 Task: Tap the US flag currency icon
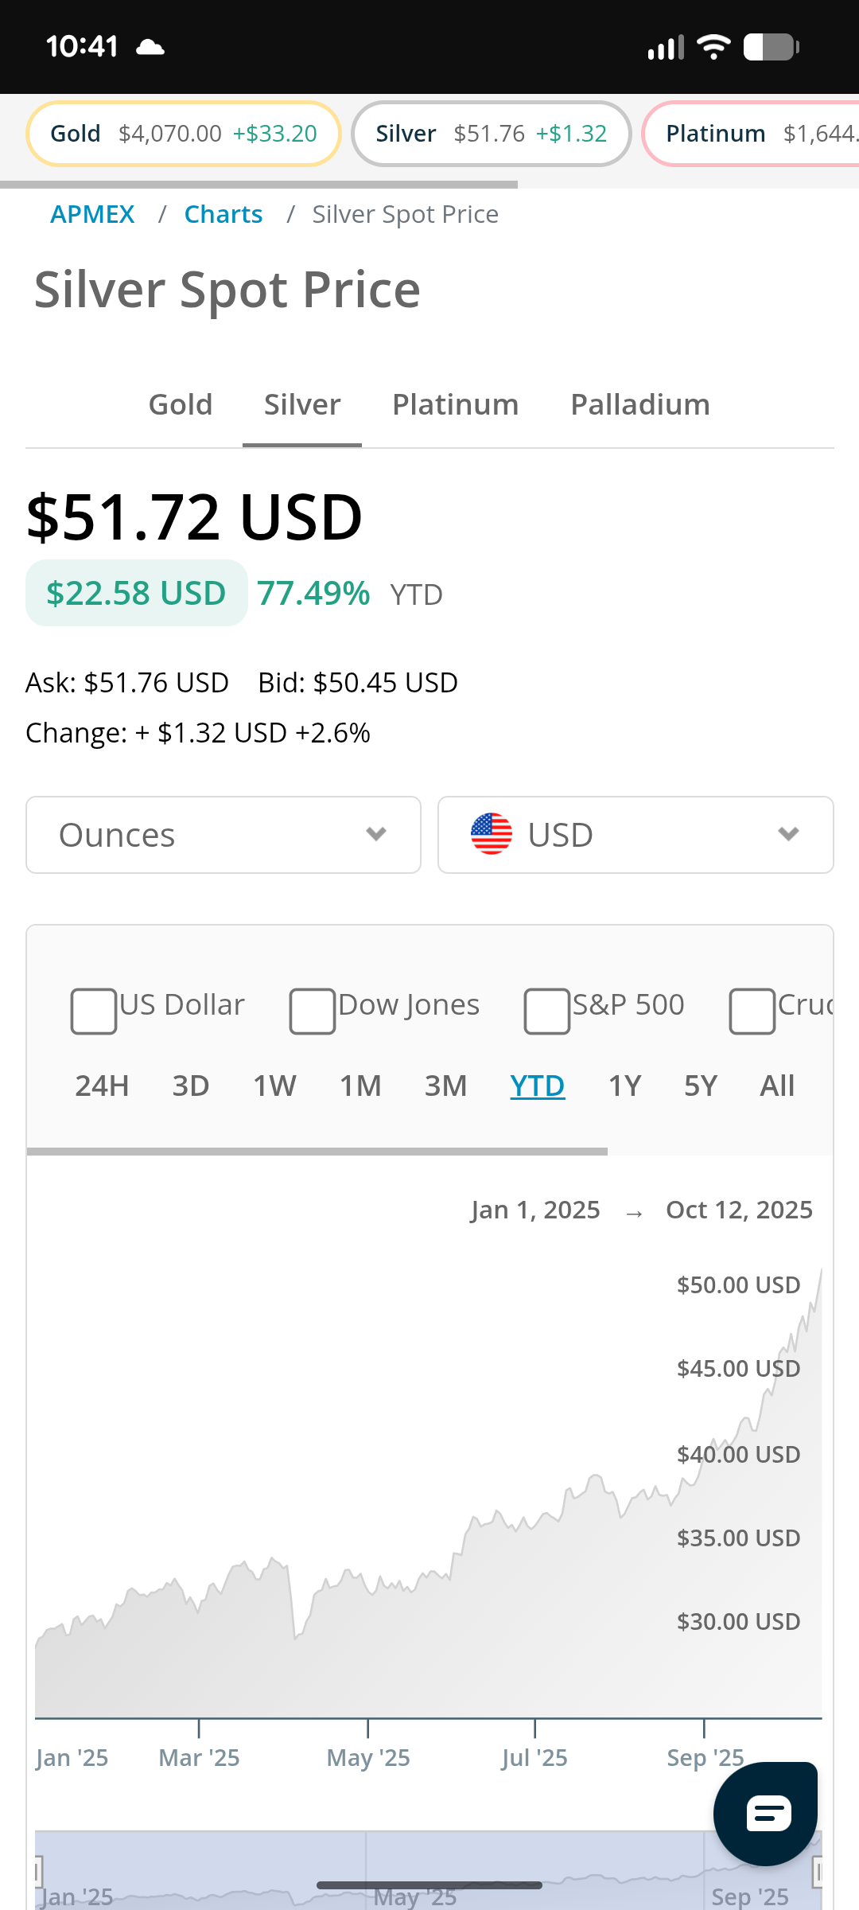pyautogui.click(x=492, y=834)
